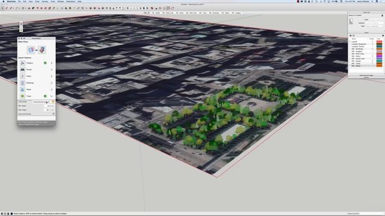Viewport: 385px width, 216px height.
Task: Toggle visibility of PM - Paths layer
Action: pos(372,56)
